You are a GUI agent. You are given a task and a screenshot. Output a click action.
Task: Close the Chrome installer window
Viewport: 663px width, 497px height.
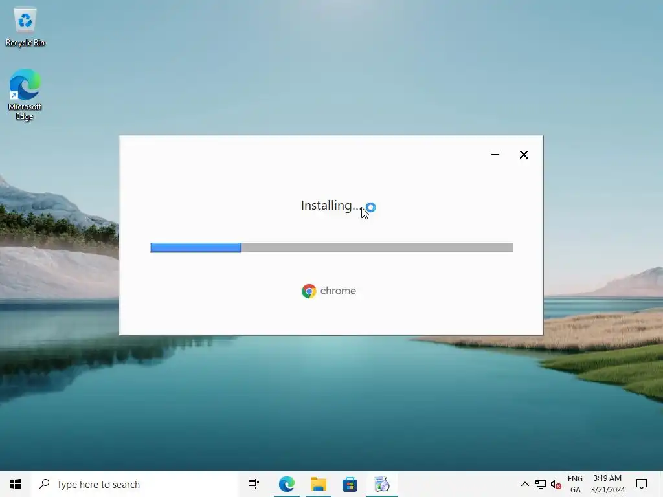[523, 155]
